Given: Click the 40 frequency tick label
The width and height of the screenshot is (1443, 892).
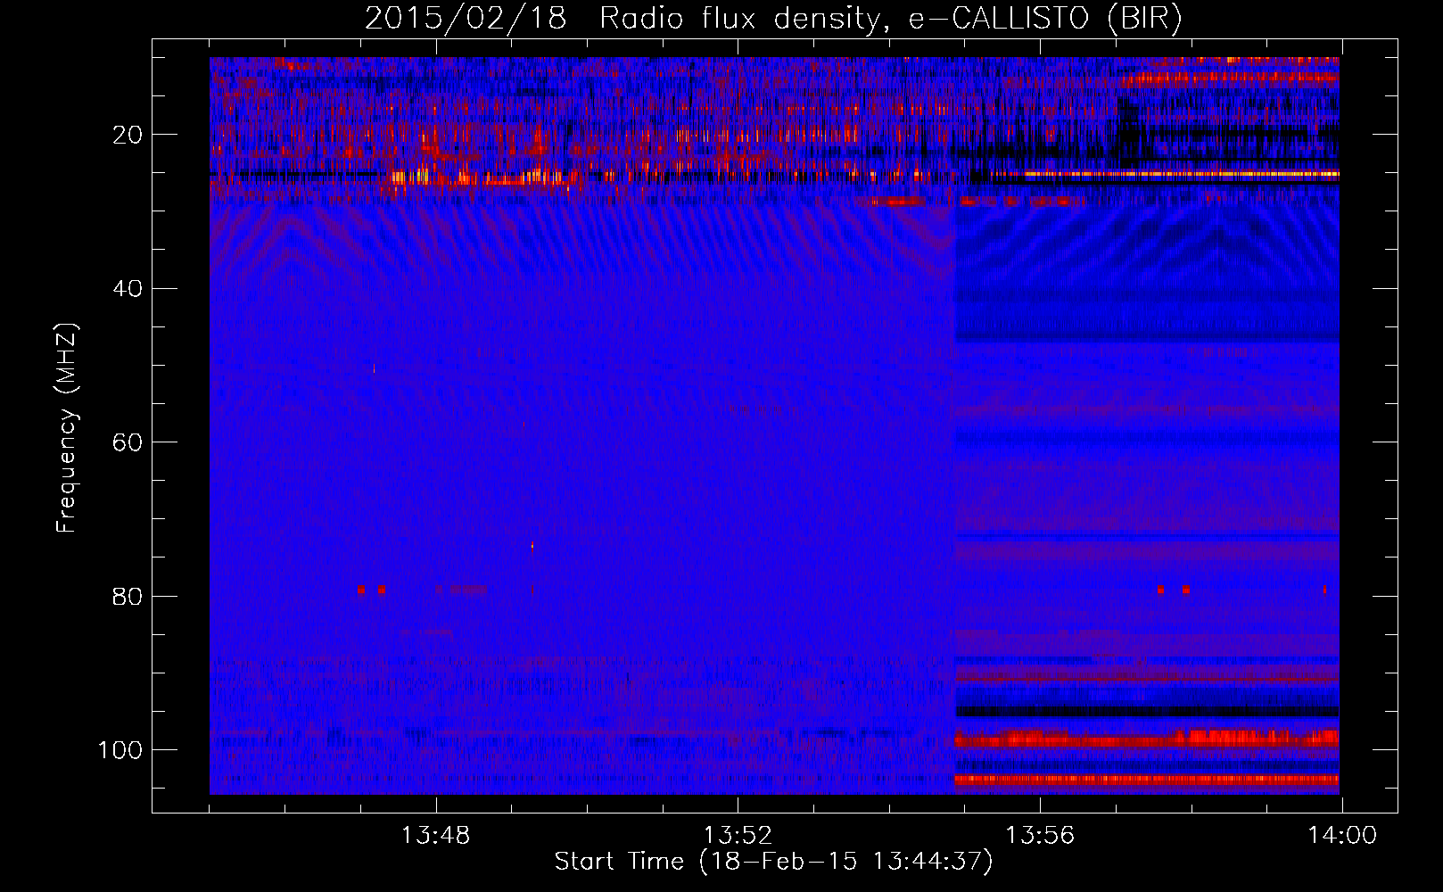Looking at the screenshot, I should (x=128, y=289).
